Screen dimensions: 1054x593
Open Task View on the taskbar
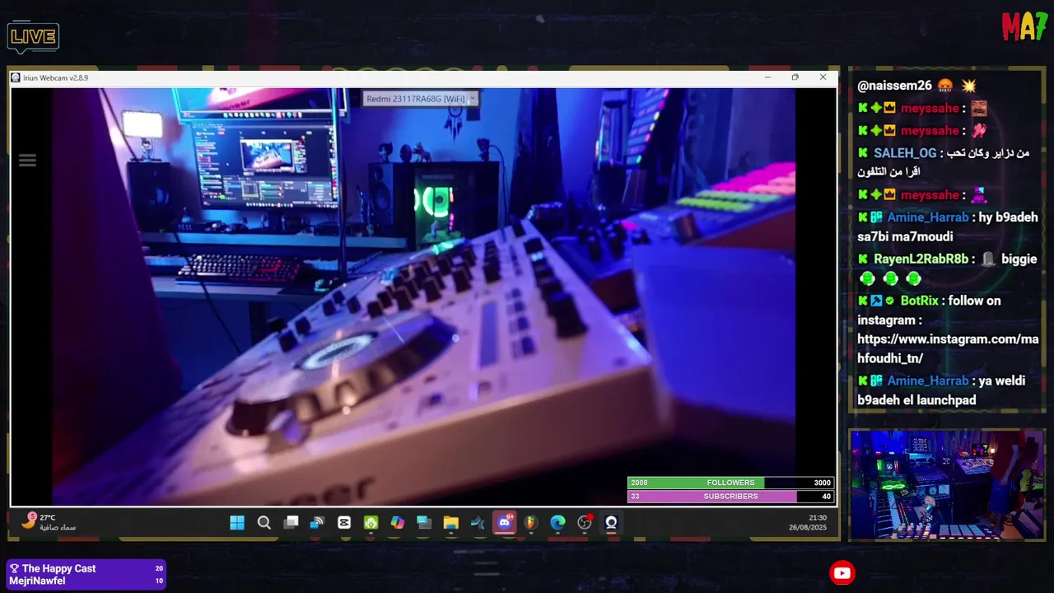coord(291,522)
